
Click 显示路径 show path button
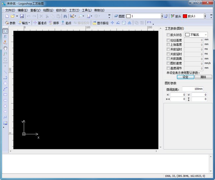click(100, 23)
